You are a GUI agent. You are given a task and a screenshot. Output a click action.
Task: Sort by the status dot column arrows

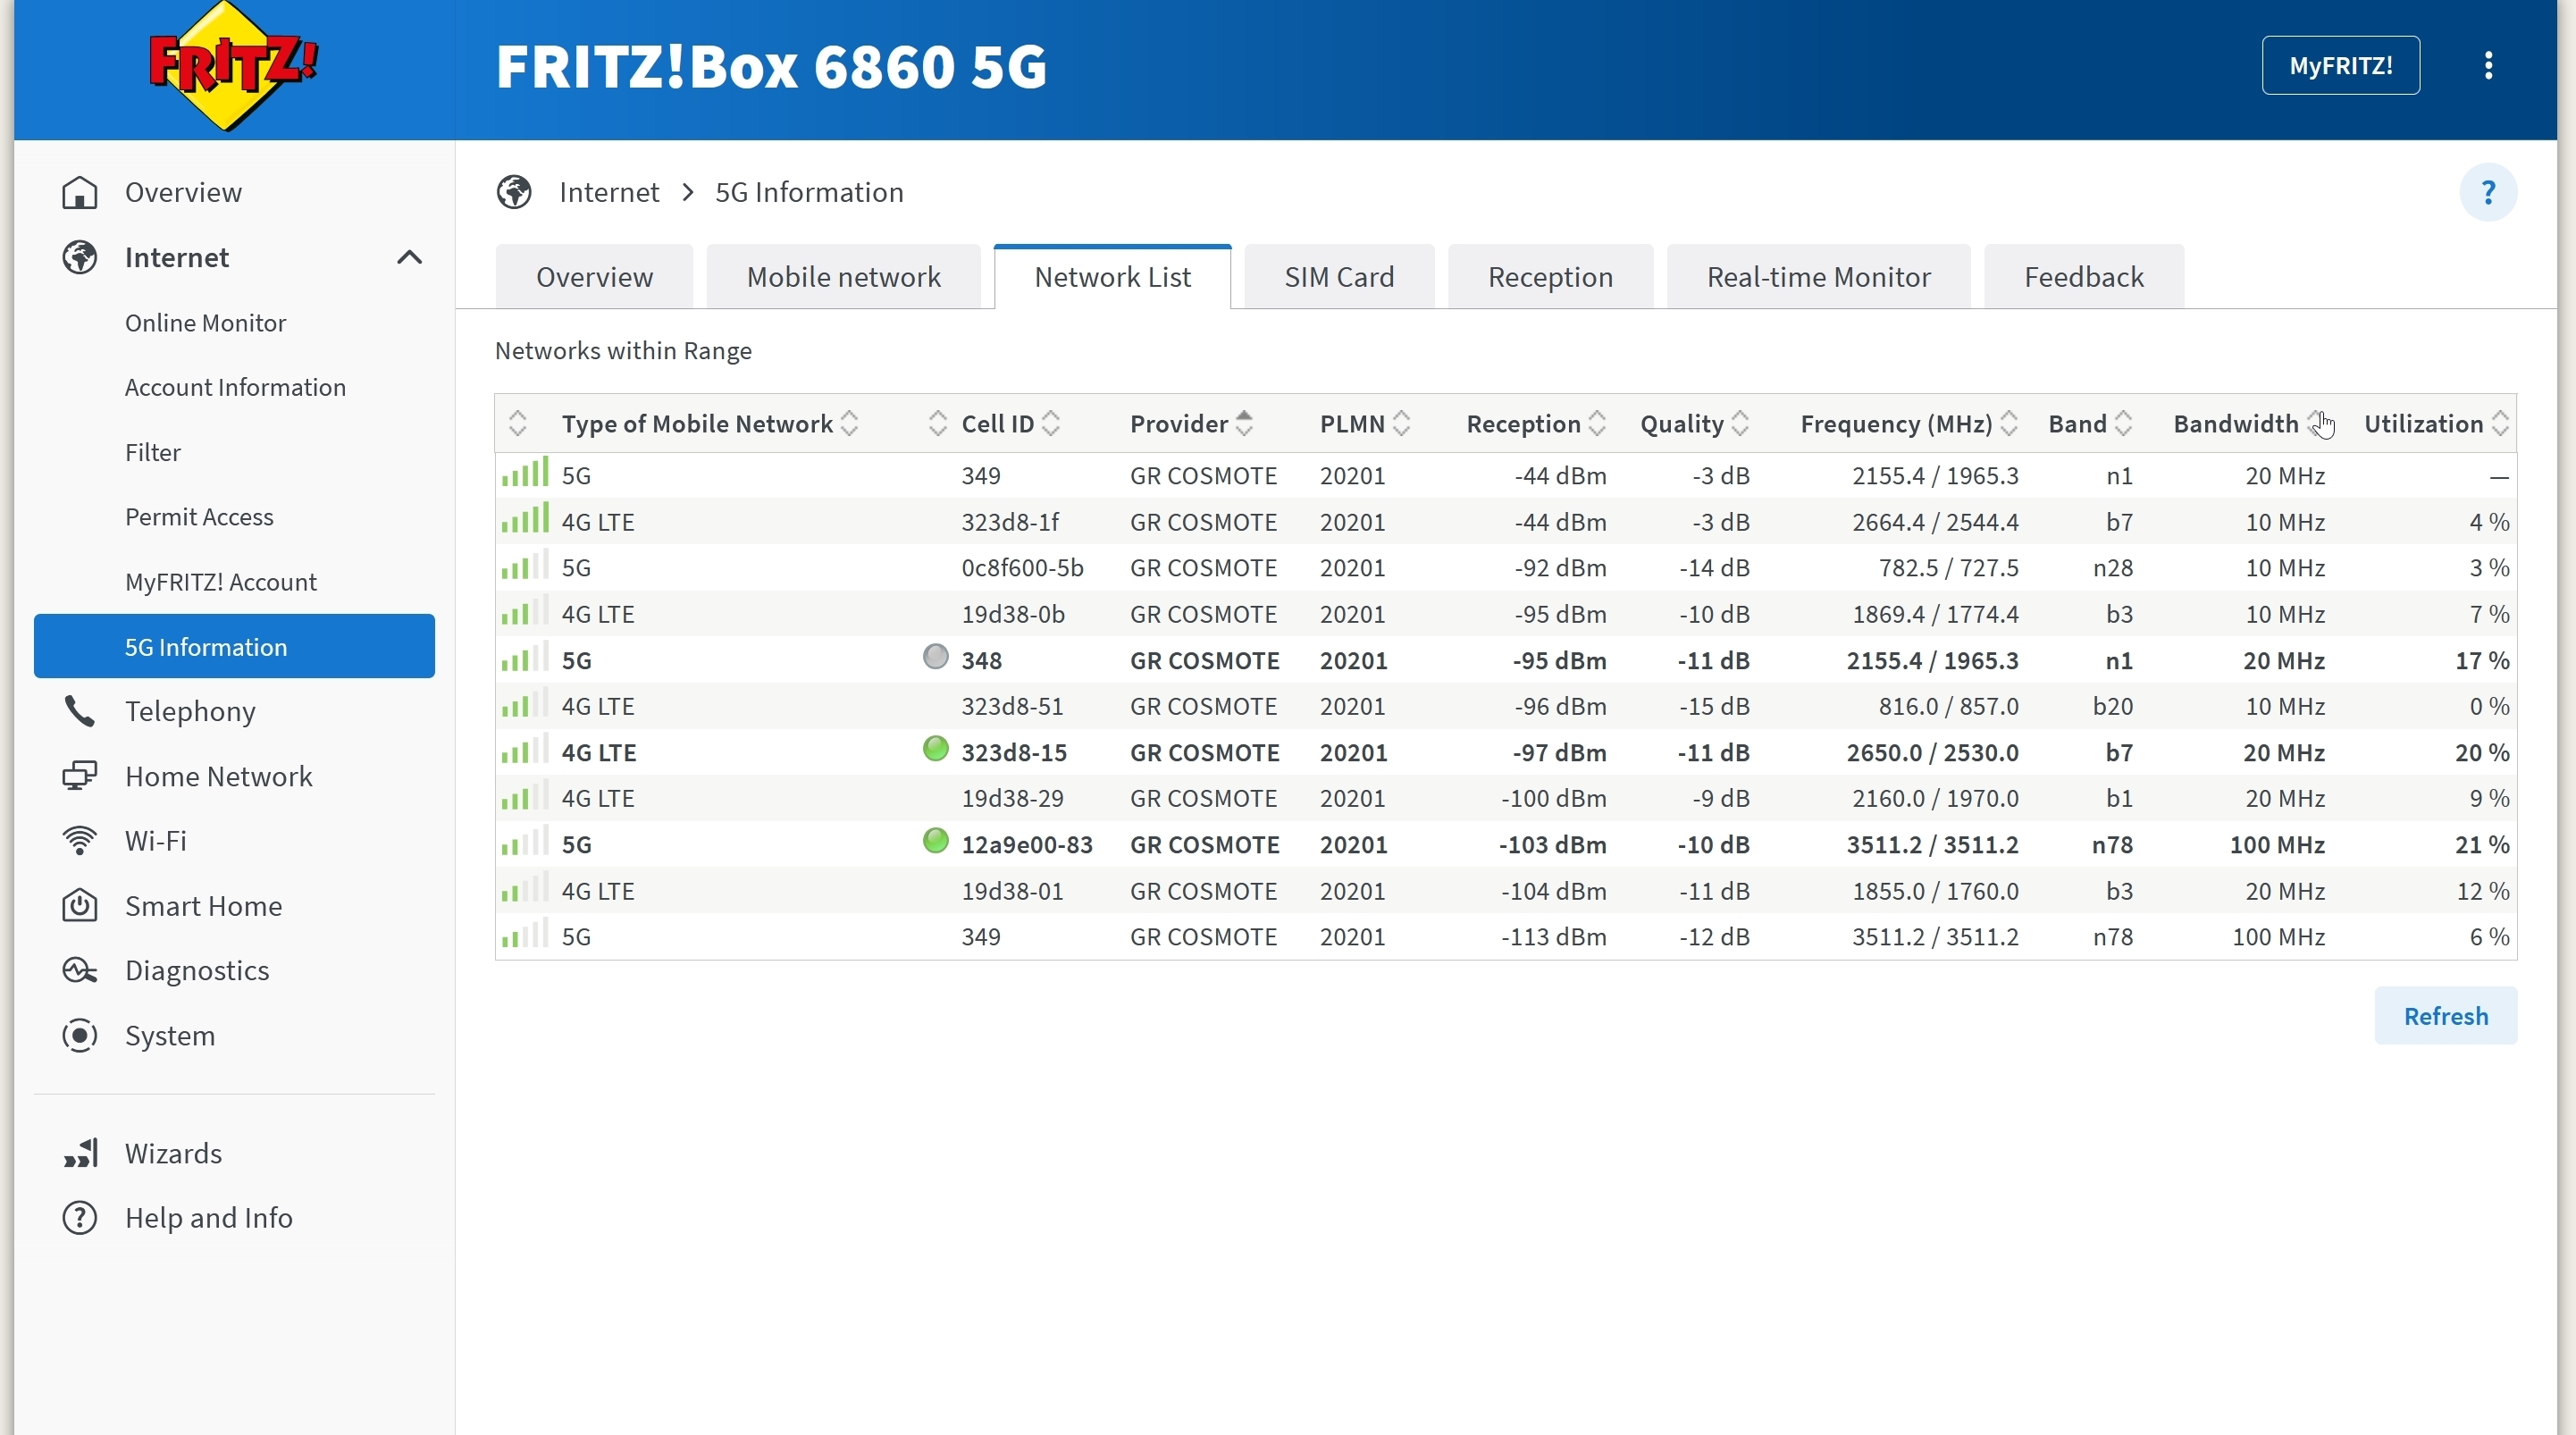[937, 424]
